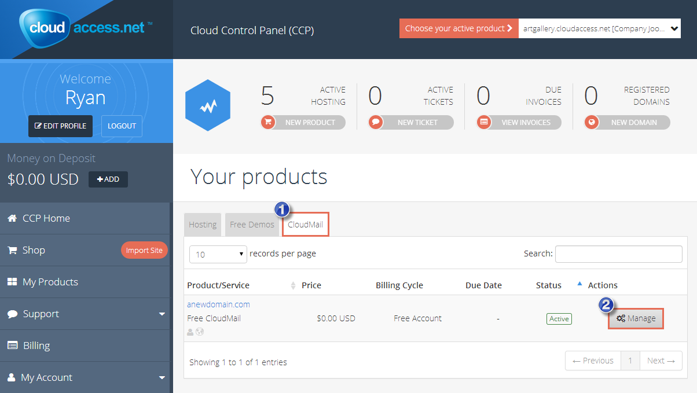Click the globe icon on New Domain
The height and width of the screenshot is (393, 697).
pos(592,122)
